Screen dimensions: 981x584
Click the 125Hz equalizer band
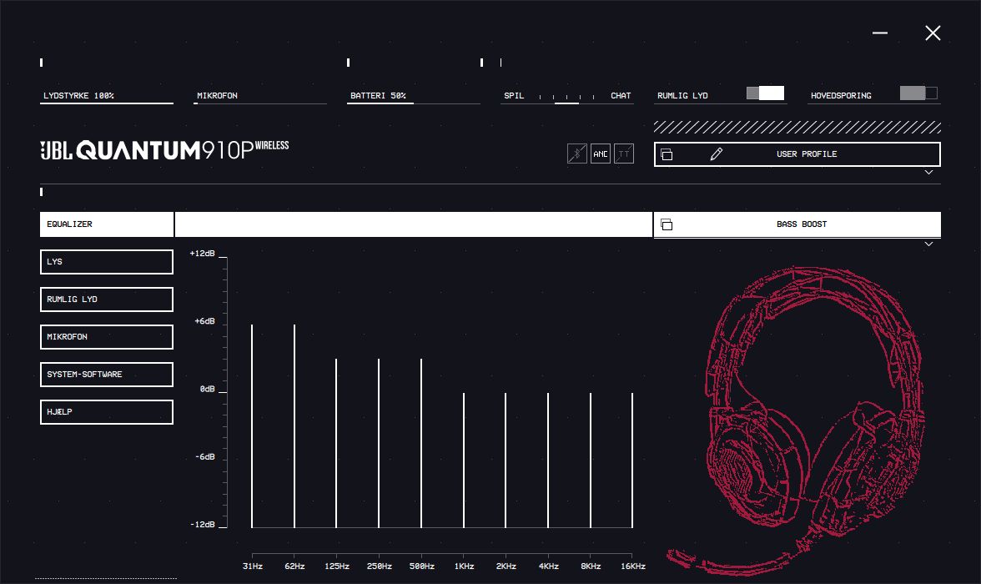[337, 443]
